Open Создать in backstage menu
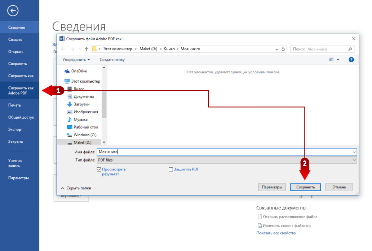372x251 pixels. pos(20,39)
